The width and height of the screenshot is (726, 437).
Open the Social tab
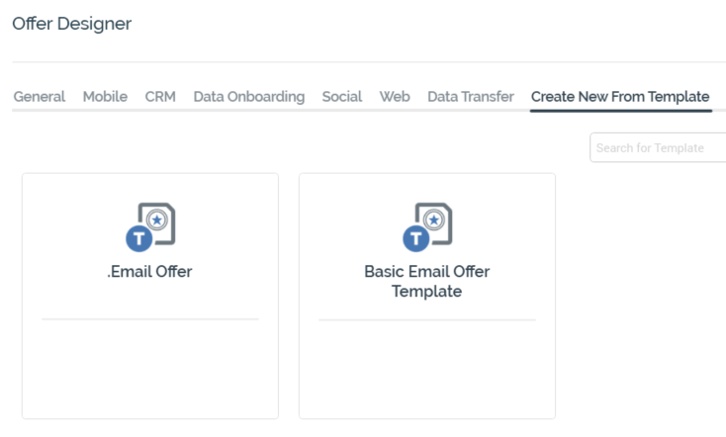tap(341, 97)
